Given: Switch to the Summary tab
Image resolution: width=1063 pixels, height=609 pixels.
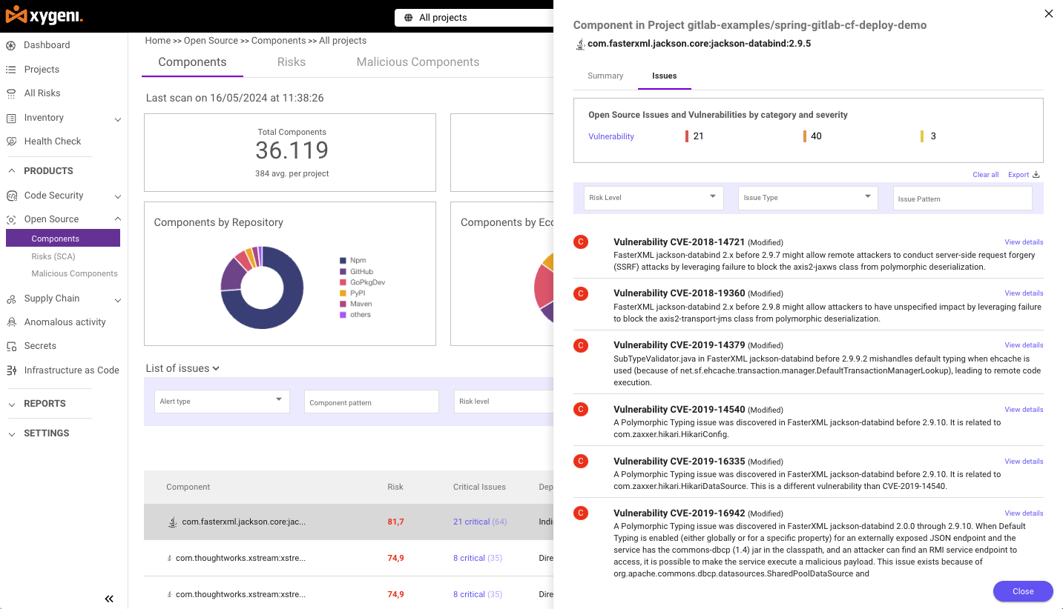Looking at the screenshot, I should (605, 76).
